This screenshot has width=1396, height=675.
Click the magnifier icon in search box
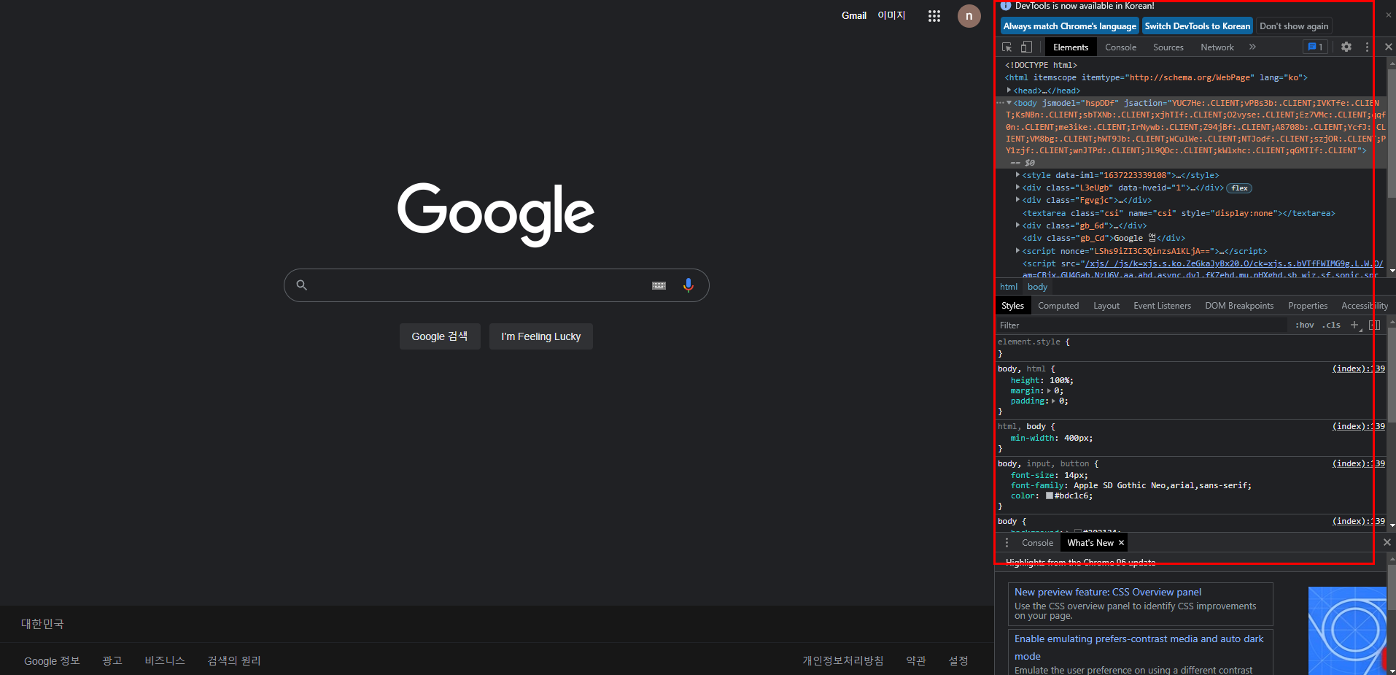301,285
